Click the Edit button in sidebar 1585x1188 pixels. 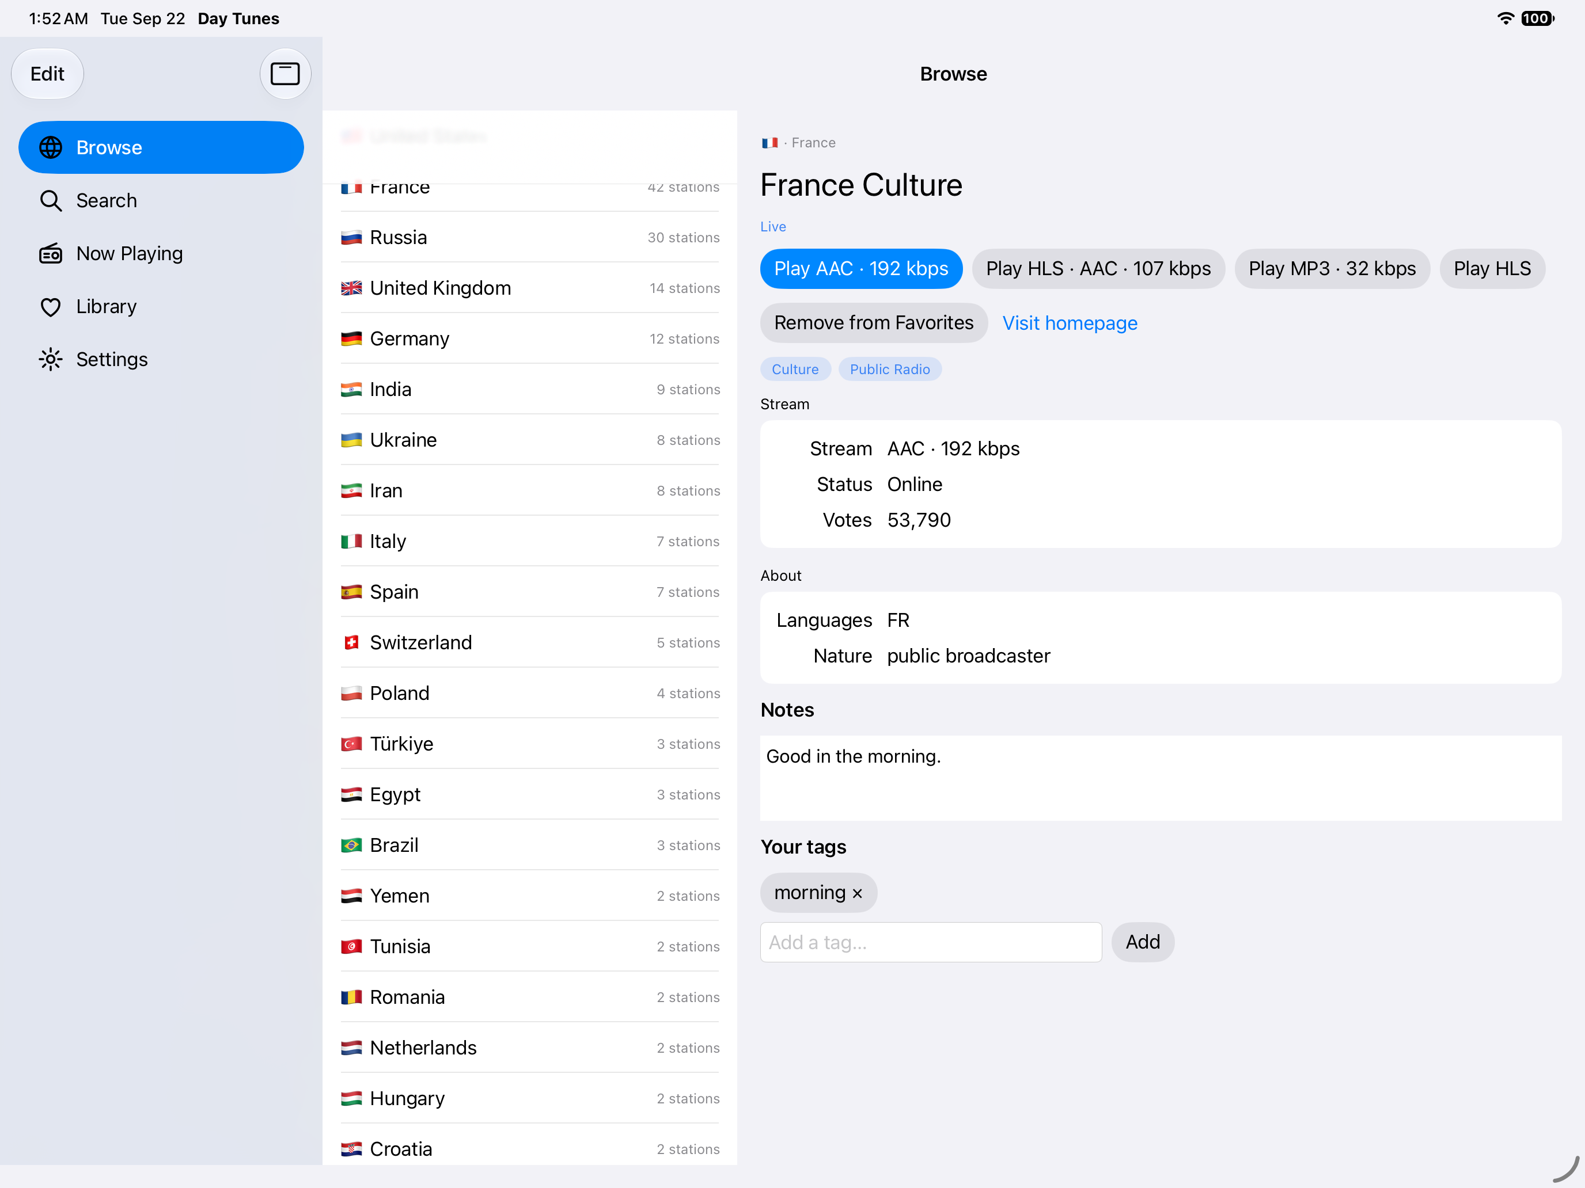pyautogui.click(x=47, y=74)
